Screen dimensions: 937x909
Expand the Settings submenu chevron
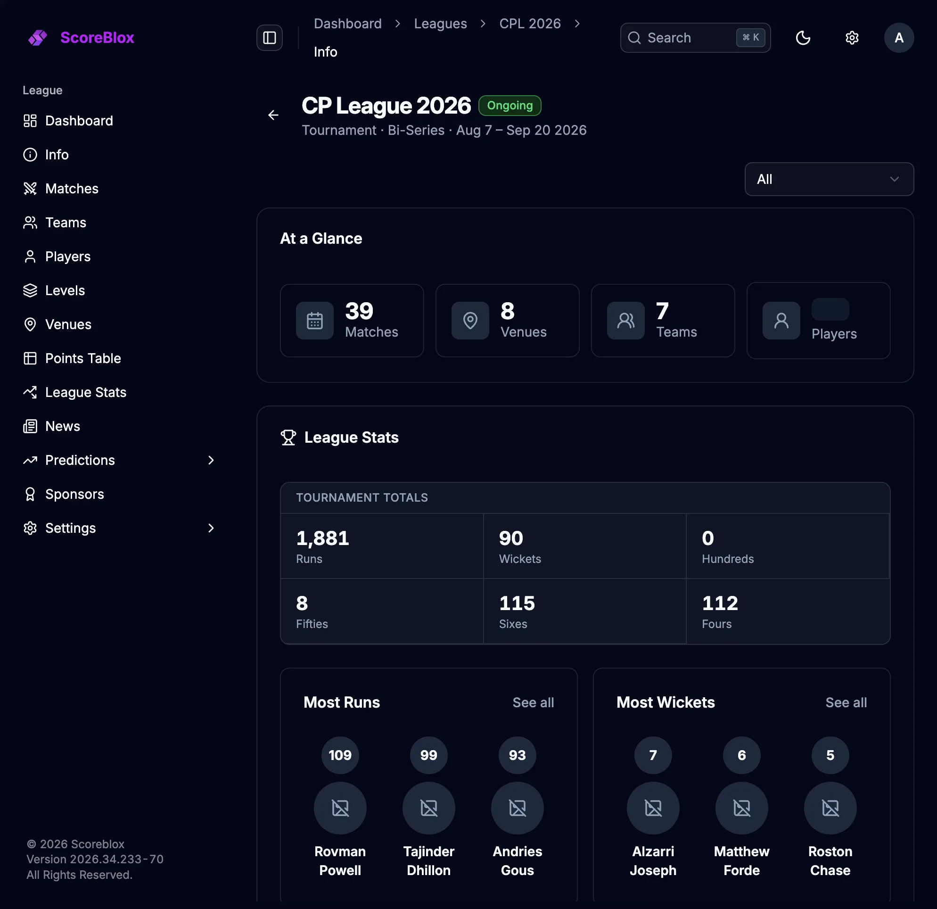tap(211, 528)
